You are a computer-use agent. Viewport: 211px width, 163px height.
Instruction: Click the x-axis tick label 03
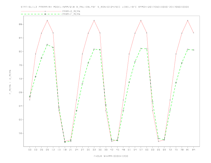[35, 150]
